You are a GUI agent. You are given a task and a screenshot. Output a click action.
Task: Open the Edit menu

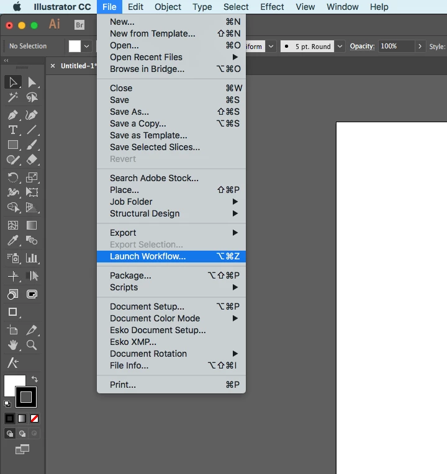click(135, 7)
